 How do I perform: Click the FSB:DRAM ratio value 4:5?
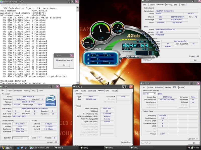pyautogui.click(x=107, y=111)
